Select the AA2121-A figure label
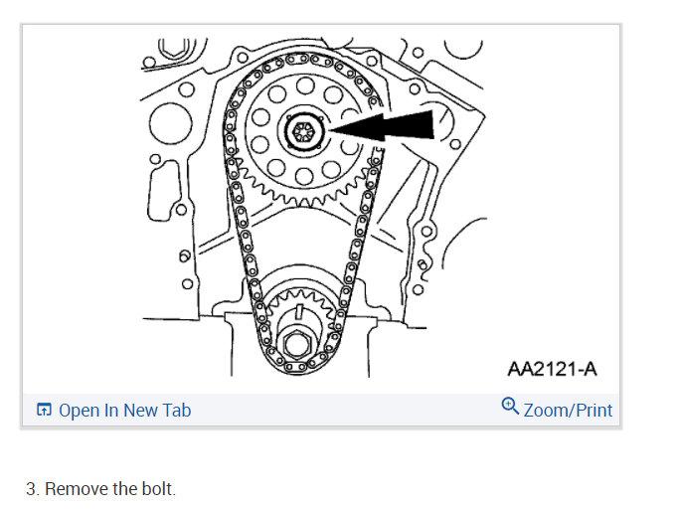This screenshot has width=679, height=510. pos(552,369)
